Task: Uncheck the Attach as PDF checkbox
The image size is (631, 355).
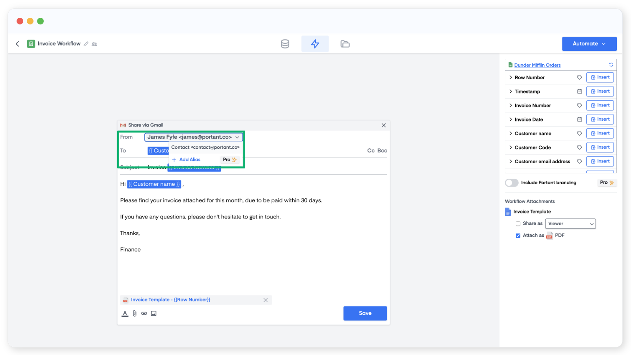Action: (518, 235)
